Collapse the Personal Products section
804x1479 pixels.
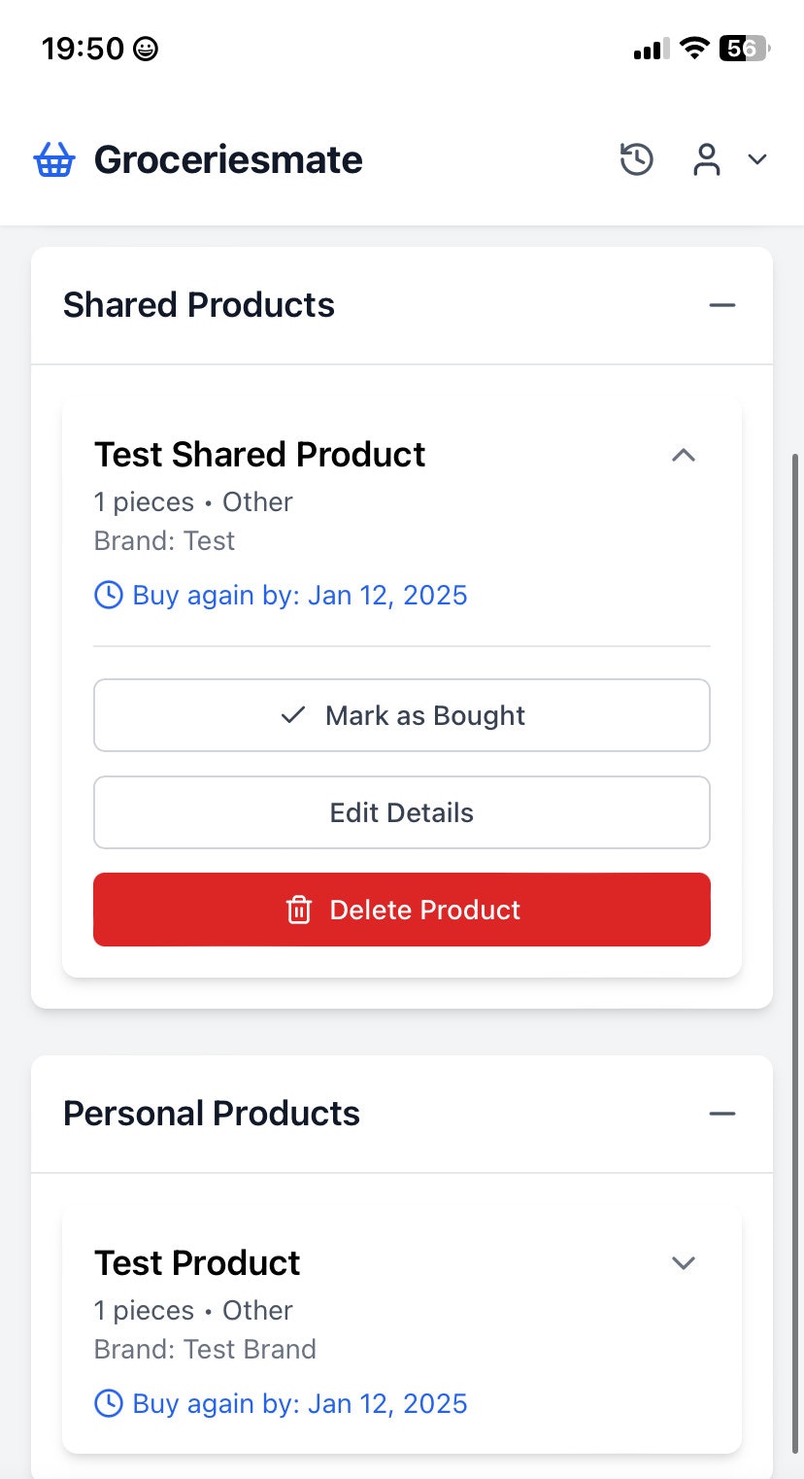[721, 1114]
